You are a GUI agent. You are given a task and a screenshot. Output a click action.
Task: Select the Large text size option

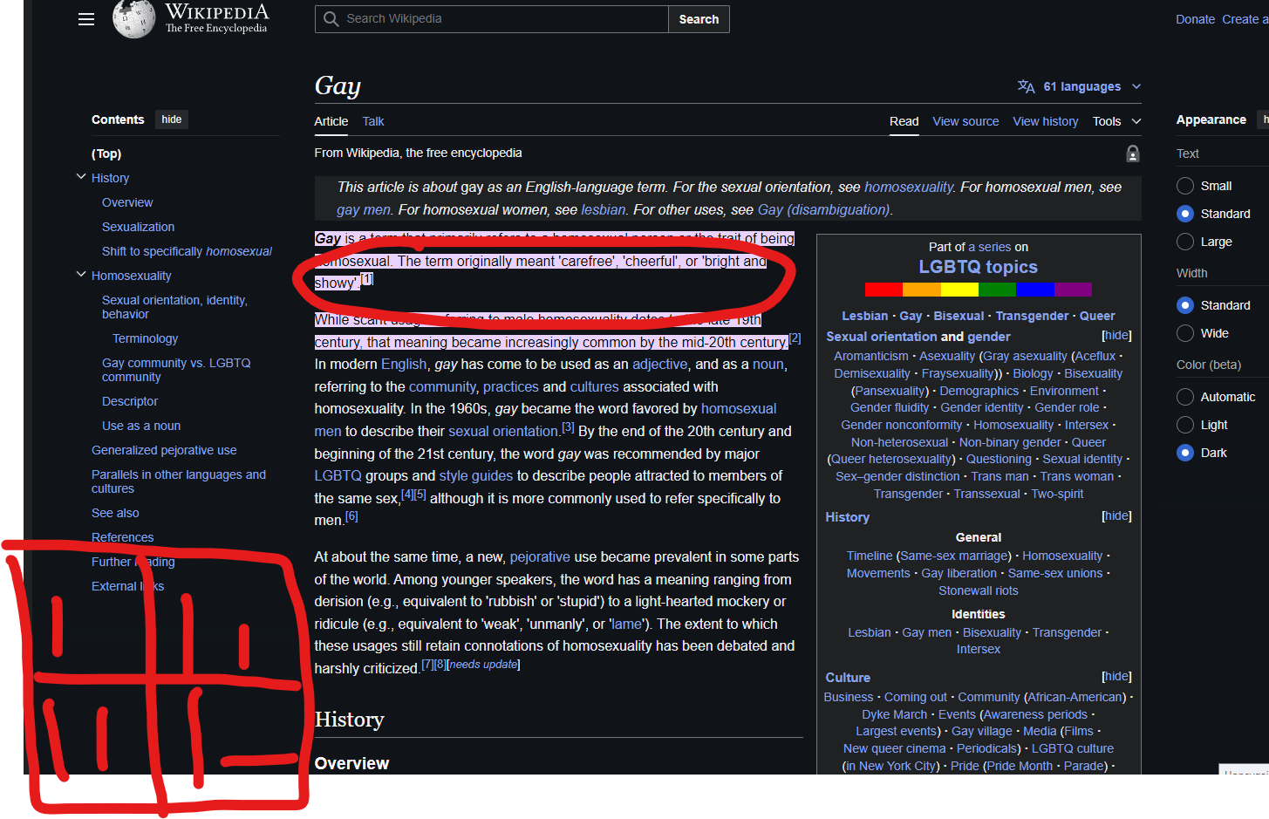point(1185,242)
